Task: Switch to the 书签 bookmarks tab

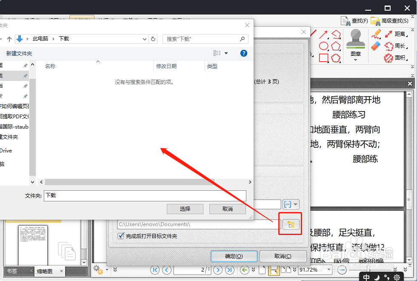Action: pyautogui.click(x=13, y=271)
